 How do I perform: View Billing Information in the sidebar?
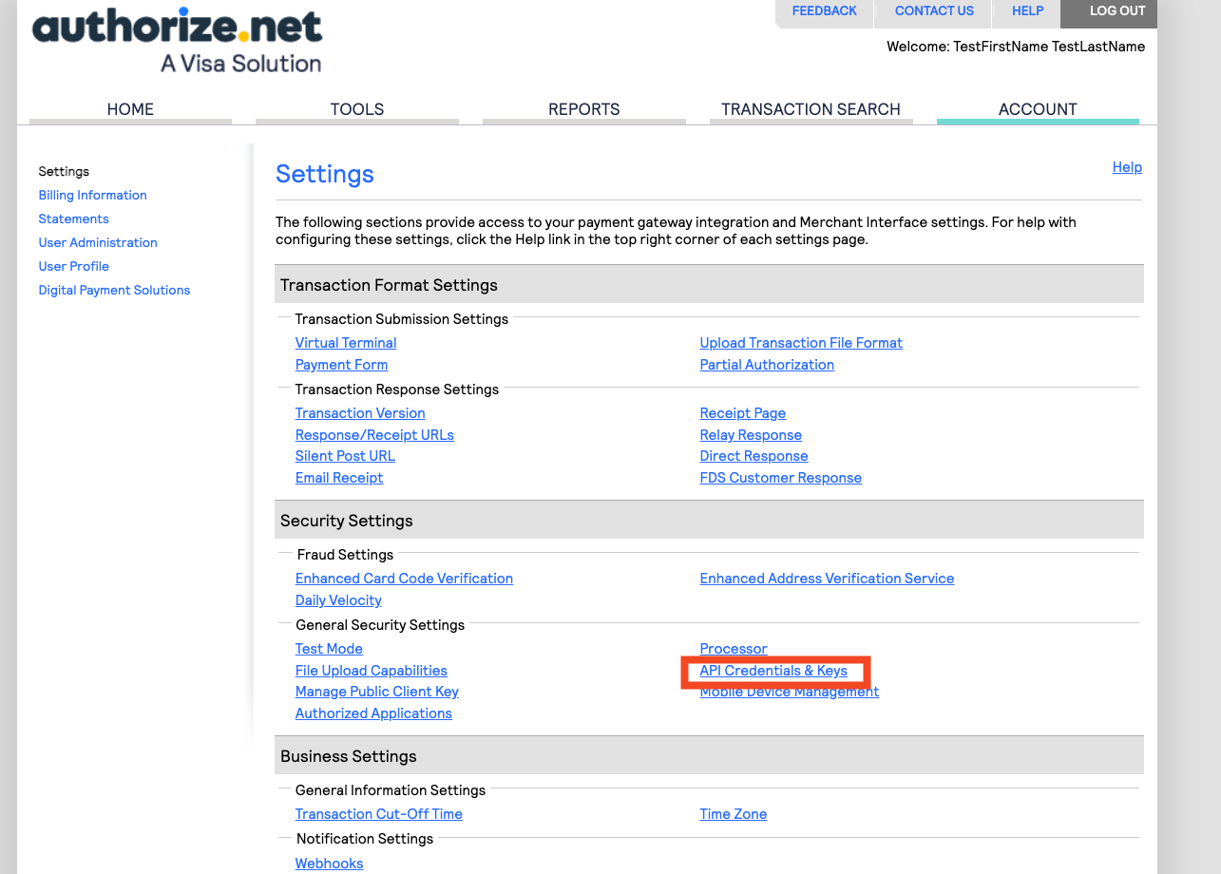click(92, 195)
